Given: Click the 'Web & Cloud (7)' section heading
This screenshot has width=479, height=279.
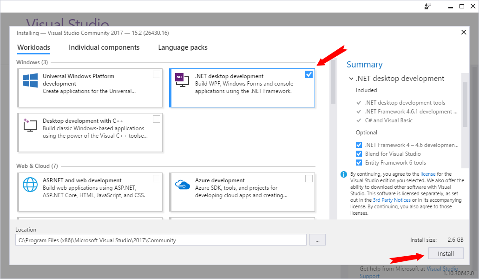Looking at the screenshot, I should pyautogui.click(x=37, y=166).
